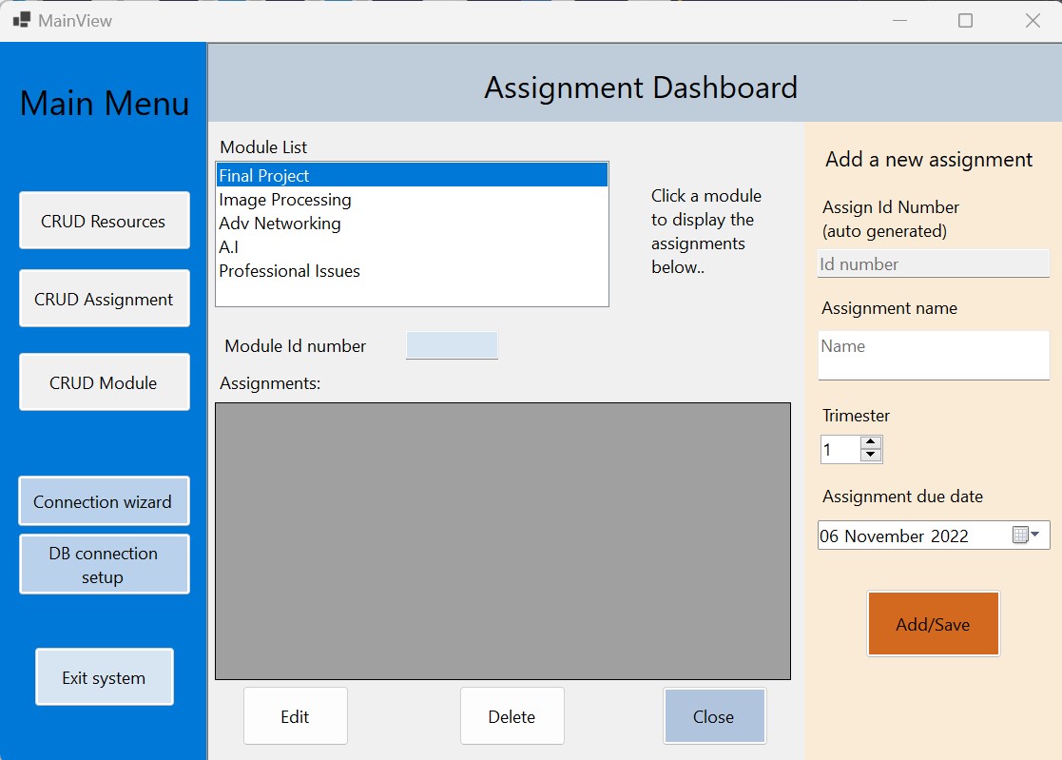Select Final Project in Module List
The image size is (1062, 760).
(264, 176)
